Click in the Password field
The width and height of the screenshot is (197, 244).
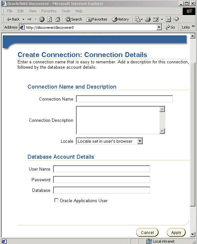pos(101,179)
